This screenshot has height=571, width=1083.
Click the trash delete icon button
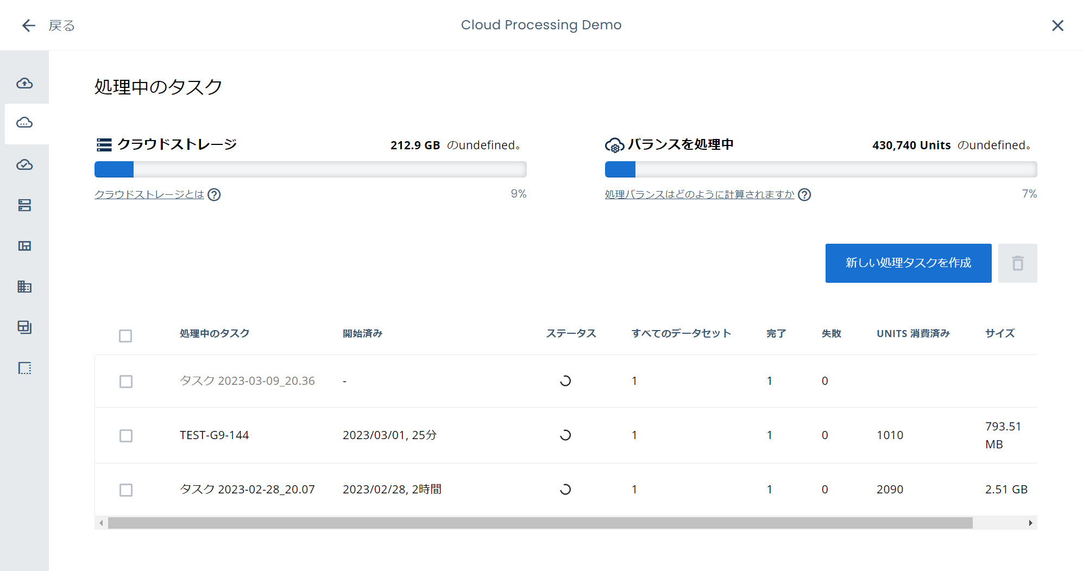click(x=1017, y=263)
